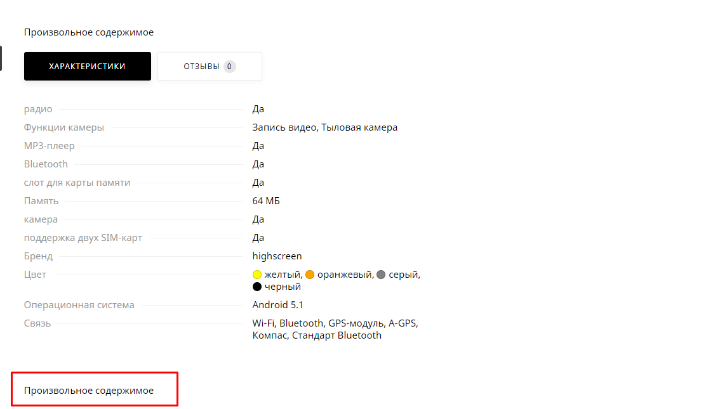Image resolution: width=713 pixels, height=409 pixels.
Task: Pick the orange color circle
Action: pyautogui.click(x=310, y=275)
